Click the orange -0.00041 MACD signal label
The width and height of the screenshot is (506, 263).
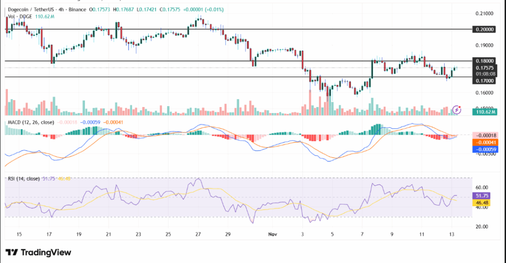click(x=484, y=142)
